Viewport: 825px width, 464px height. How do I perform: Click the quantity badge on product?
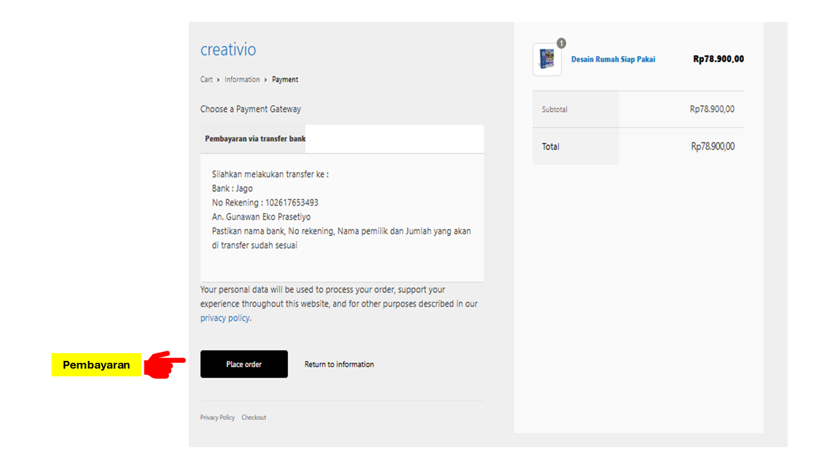click(561, 43)
